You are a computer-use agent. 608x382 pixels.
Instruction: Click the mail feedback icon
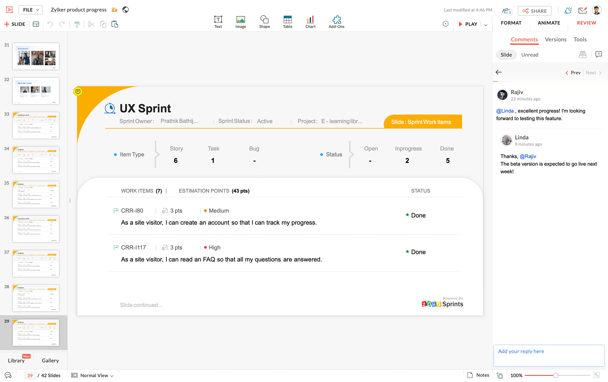click(x=582, y=11)
